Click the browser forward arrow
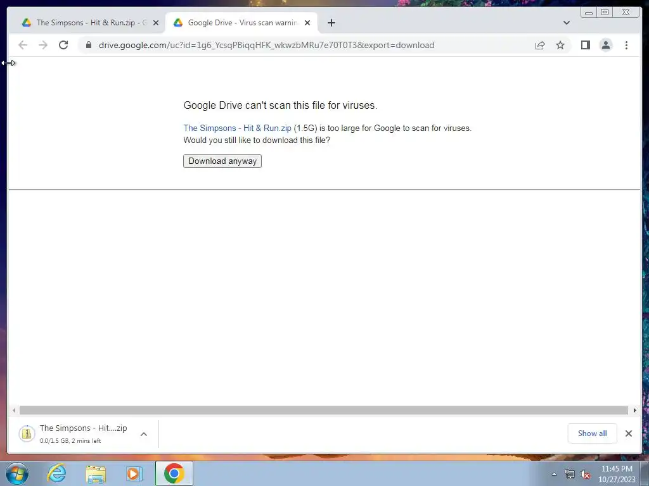649x486 pixels. 43,45
